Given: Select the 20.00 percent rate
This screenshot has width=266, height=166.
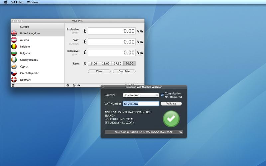Looking at the screenshot, I should click(x=129, y=63).
